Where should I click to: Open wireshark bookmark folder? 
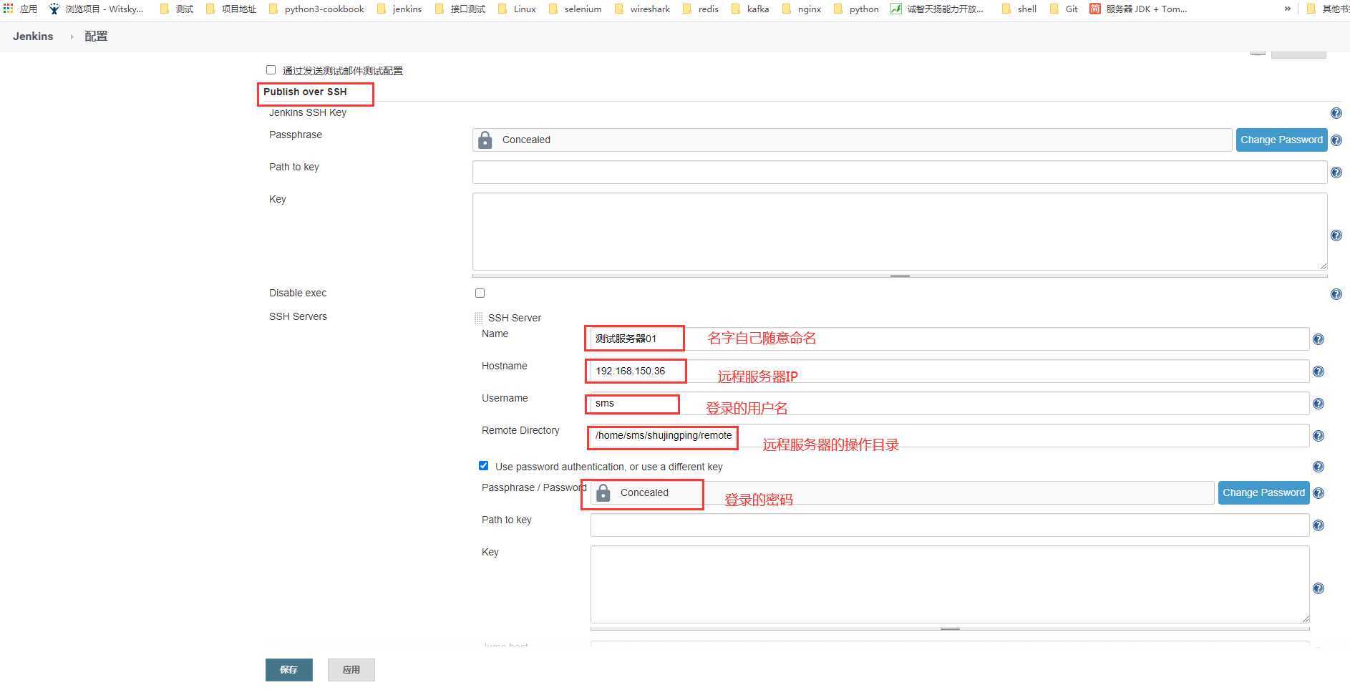coord(642,9)
